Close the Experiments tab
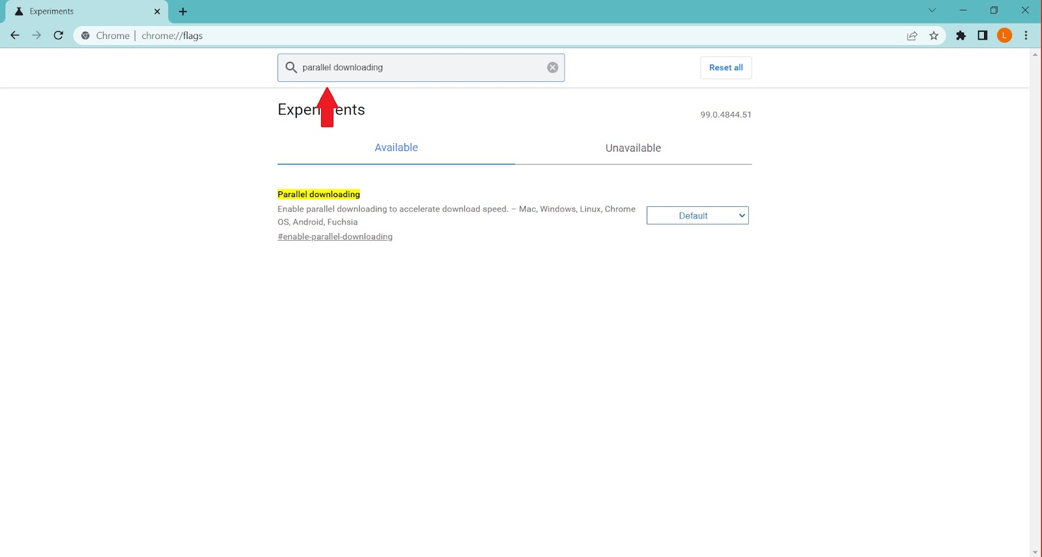1042x557 pixels. coord(157,12)
